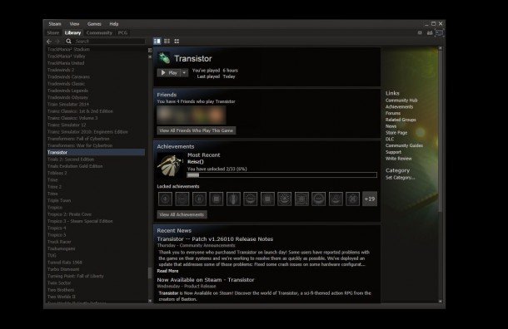Viewport: 508px width, 329px height.
Task: Select the Library tab
Action: 72,32
